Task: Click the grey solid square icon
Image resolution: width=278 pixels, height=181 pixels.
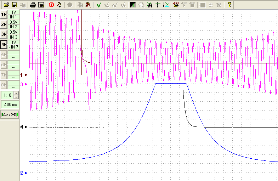Action: [203, 5]
